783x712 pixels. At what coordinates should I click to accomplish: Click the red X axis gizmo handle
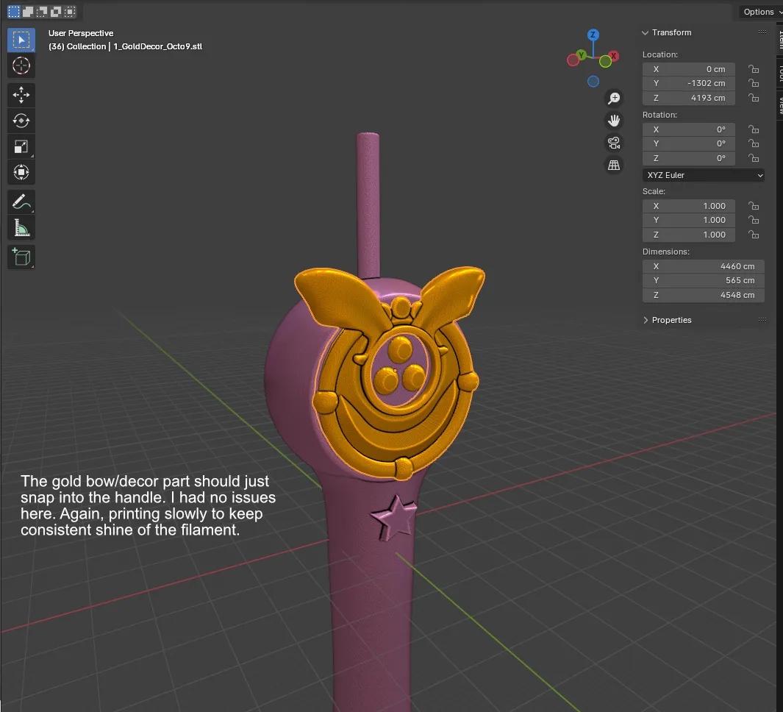[614, 56]
